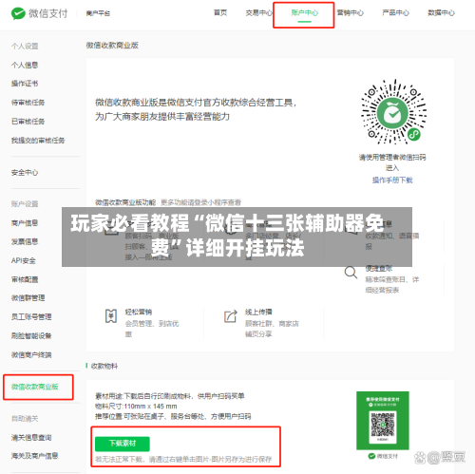475x474 pixels.
Task: Click the mini-program QR code image
Action: (393, 112)
